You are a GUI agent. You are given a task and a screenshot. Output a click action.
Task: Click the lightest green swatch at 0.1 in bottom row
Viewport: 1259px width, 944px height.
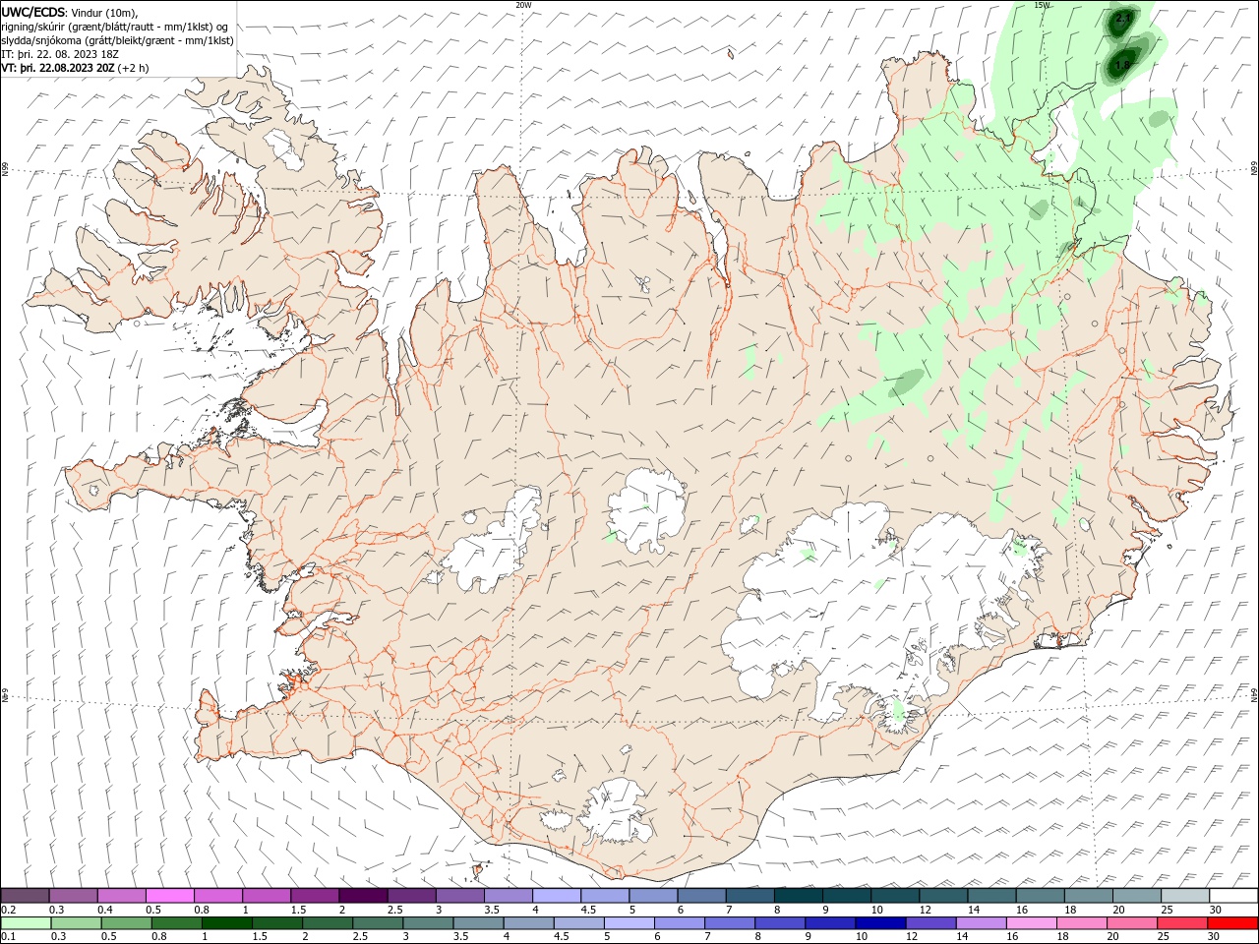coord(26,923)
